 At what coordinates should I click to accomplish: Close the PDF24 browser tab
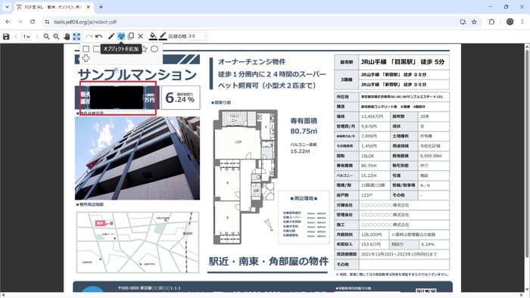coord(89,7)
